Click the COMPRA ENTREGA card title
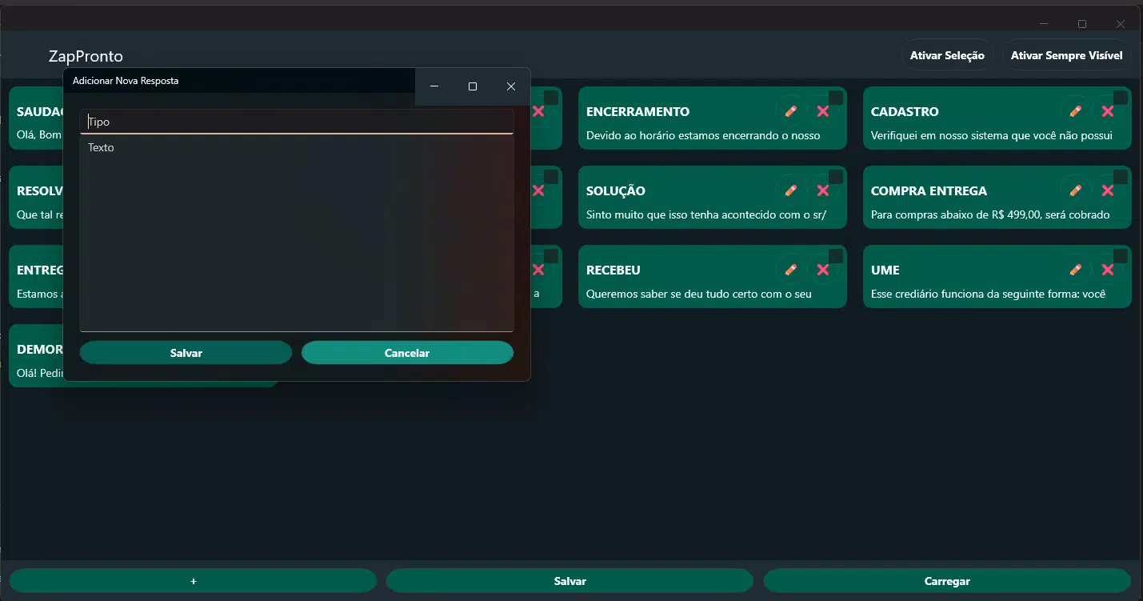Screen dimensions: 1143x601 (x=929, y=191)
